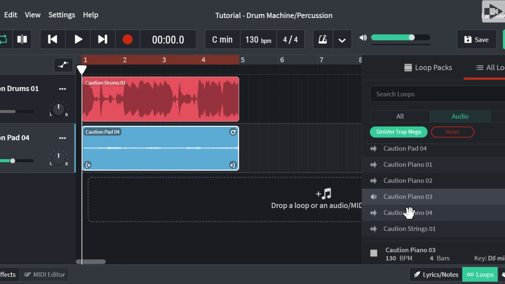This screenshot has height=284, width=505.
Task: Open the C min key selector
Action: click(x=222, y=39)
